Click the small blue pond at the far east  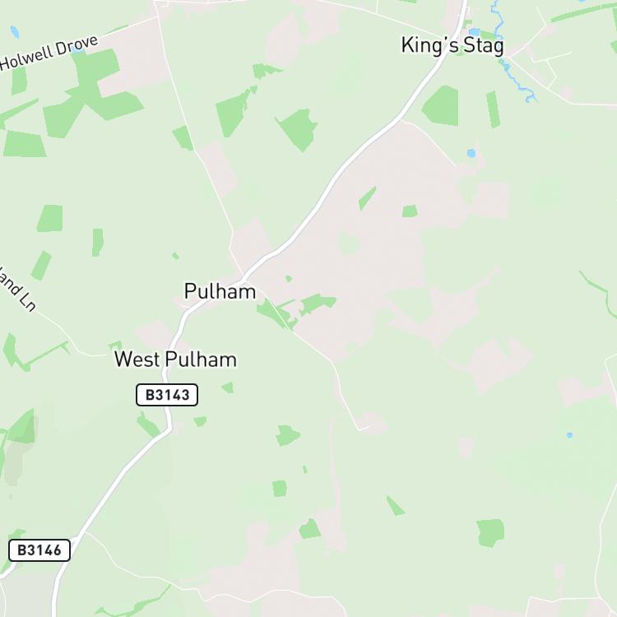(x=569, y=435)
